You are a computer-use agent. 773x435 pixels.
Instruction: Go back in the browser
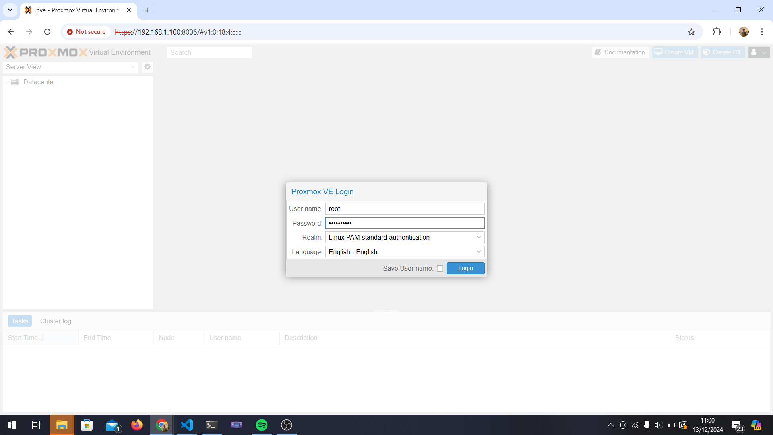(11, 32)
